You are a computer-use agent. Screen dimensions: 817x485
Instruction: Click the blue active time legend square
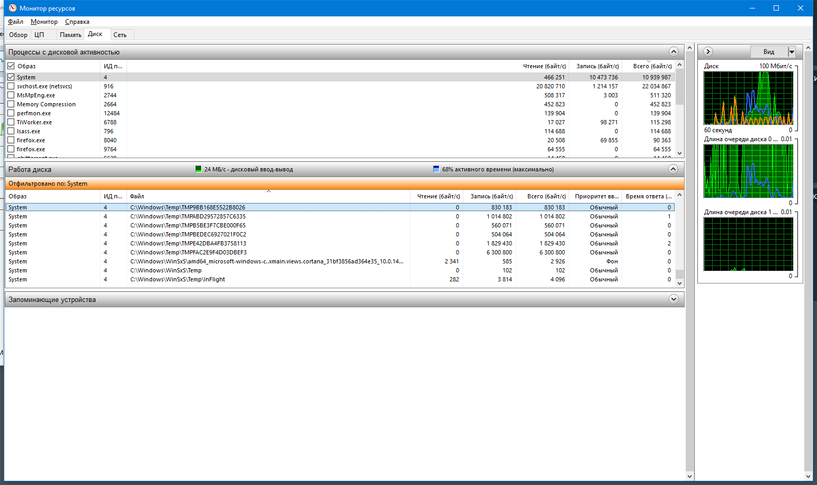click(x=436, y=169)
